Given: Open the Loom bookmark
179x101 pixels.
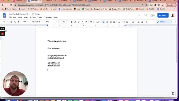Looking at the screenshot, I should [22, 9].
